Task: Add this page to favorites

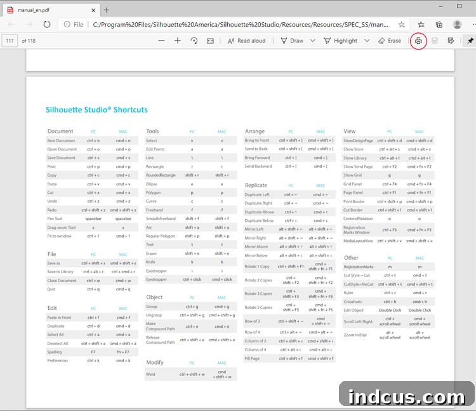Action: pos(401,25)
